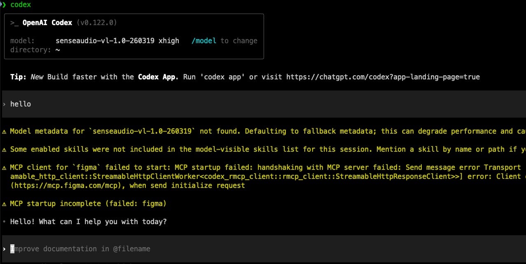Click the model name 'senseaudio-vl-1.0-260319 xhigh'
526x264 pixels.
tap(117, 41)
